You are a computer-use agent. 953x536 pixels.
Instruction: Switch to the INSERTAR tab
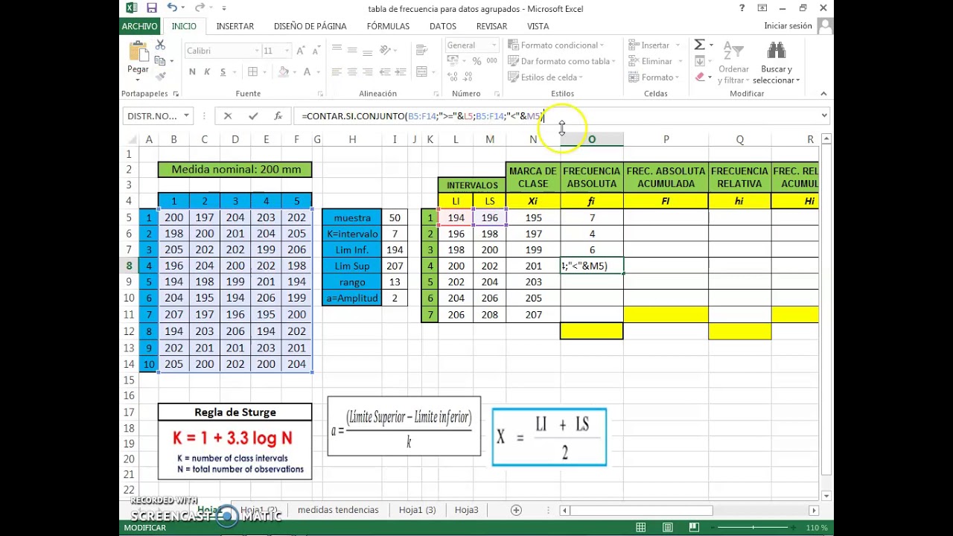[235, 26]
